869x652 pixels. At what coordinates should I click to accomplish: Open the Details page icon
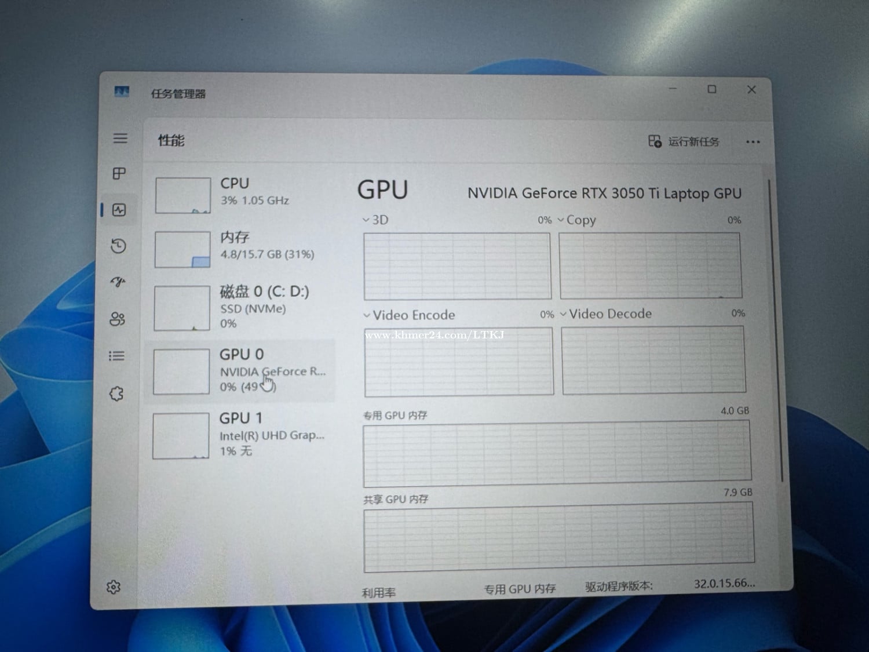116,356
